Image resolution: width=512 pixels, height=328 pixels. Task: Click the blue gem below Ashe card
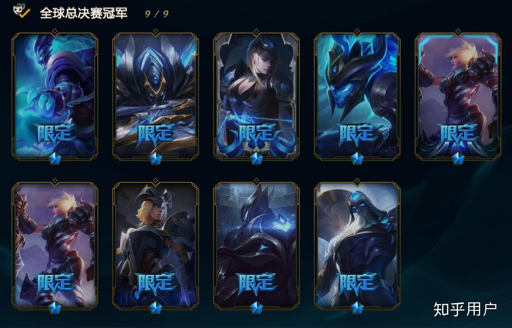[256, 158]
